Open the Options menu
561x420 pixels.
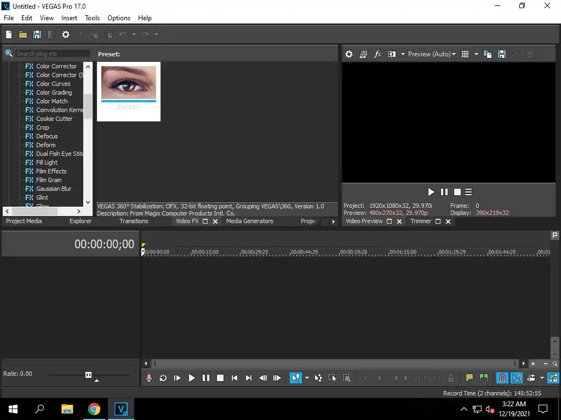(119, 18)
